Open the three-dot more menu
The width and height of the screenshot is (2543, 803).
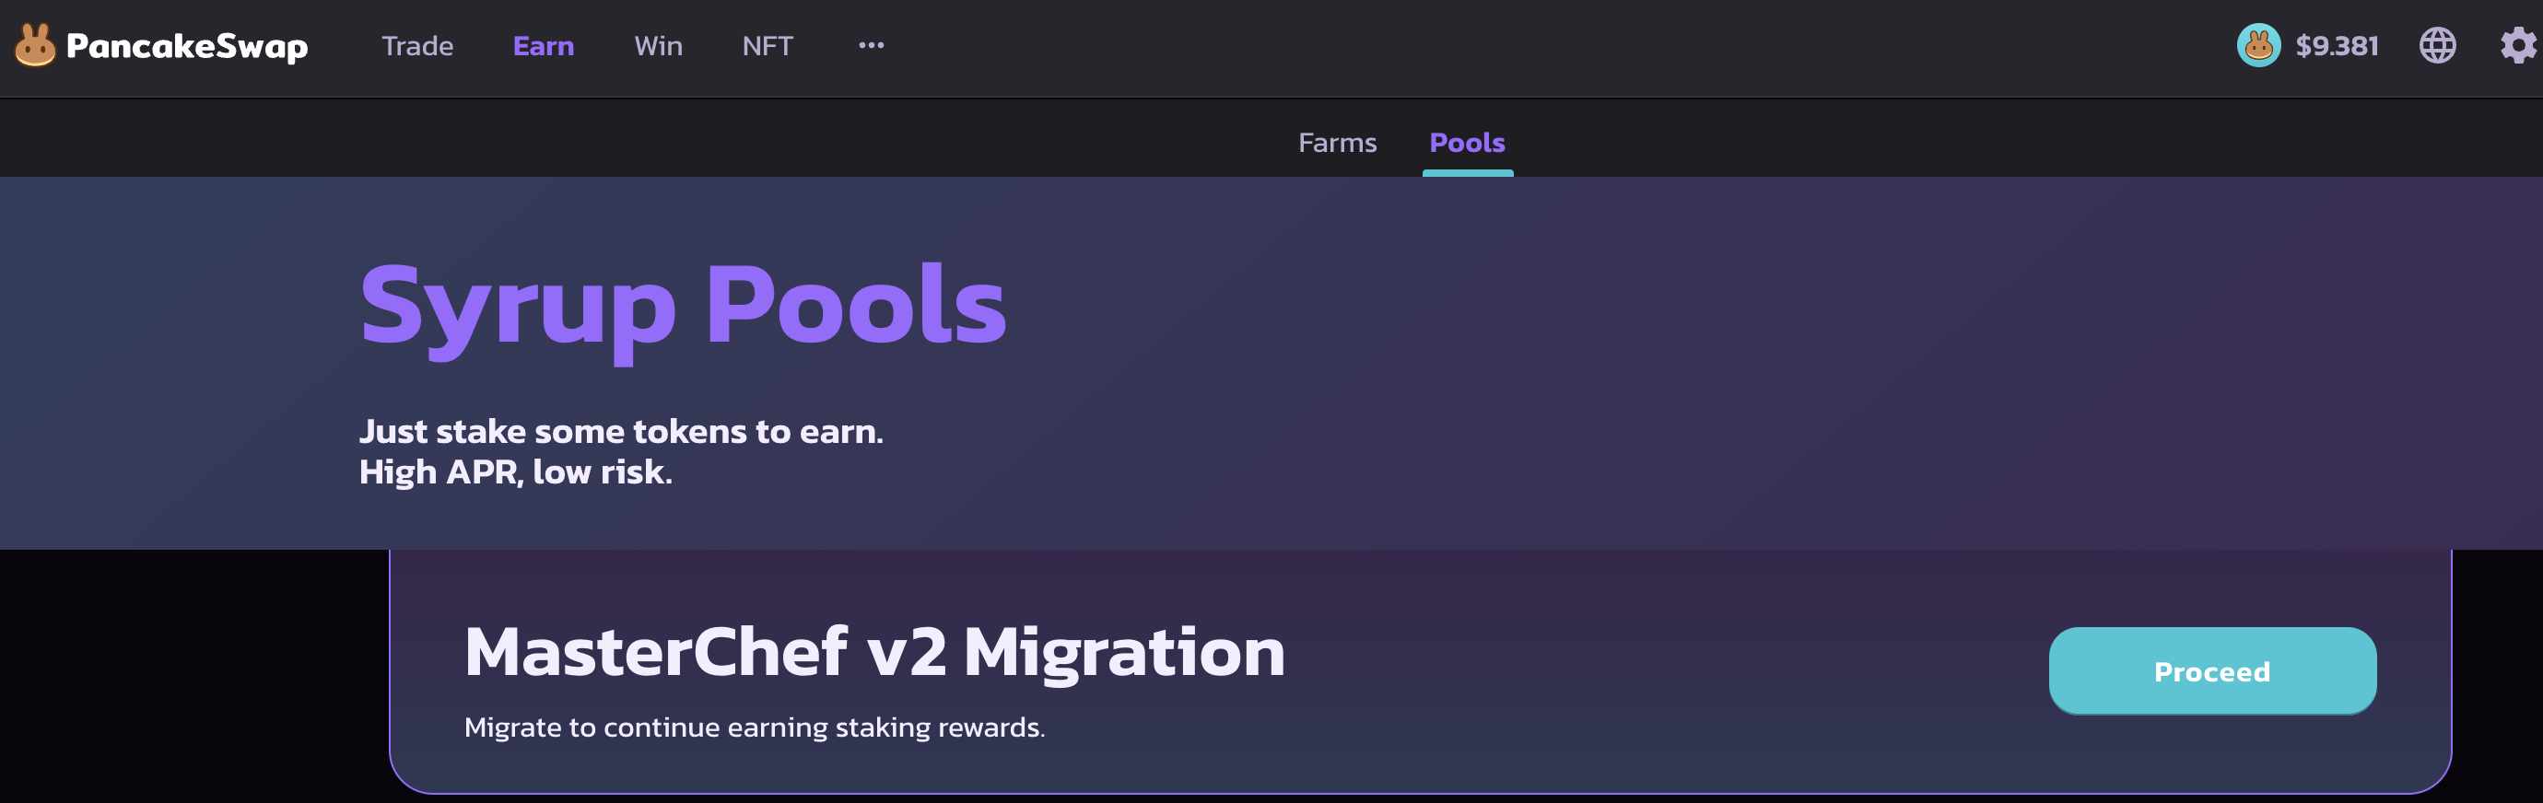[871, 45]
